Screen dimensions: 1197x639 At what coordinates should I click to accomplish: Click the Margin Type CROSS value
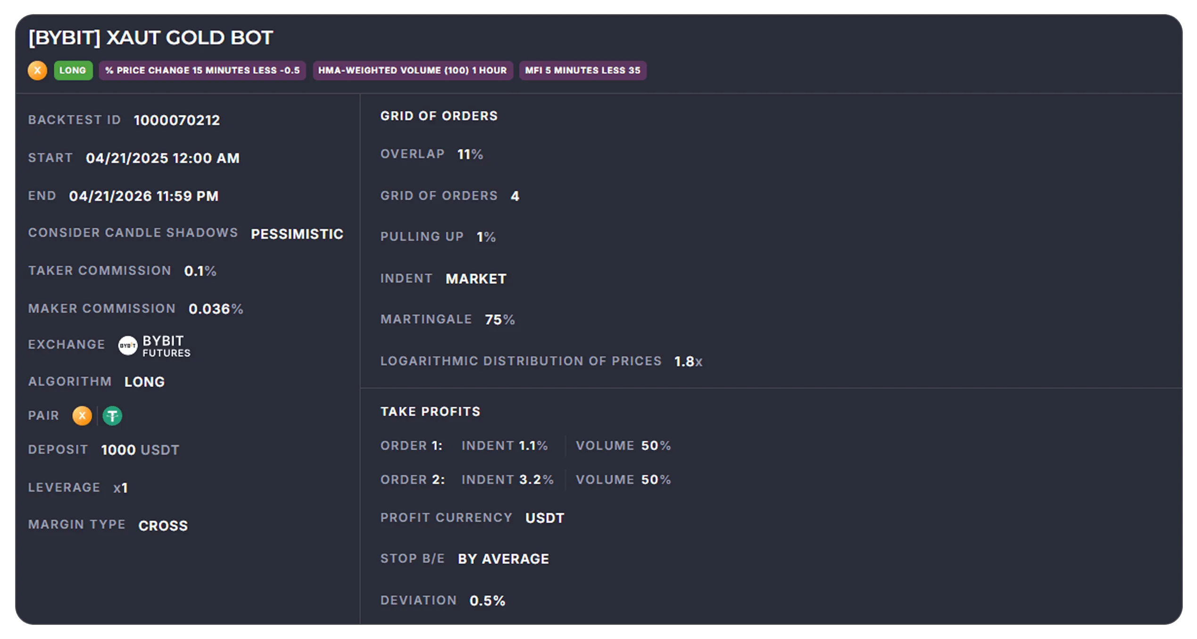click(x=163, y=525)
